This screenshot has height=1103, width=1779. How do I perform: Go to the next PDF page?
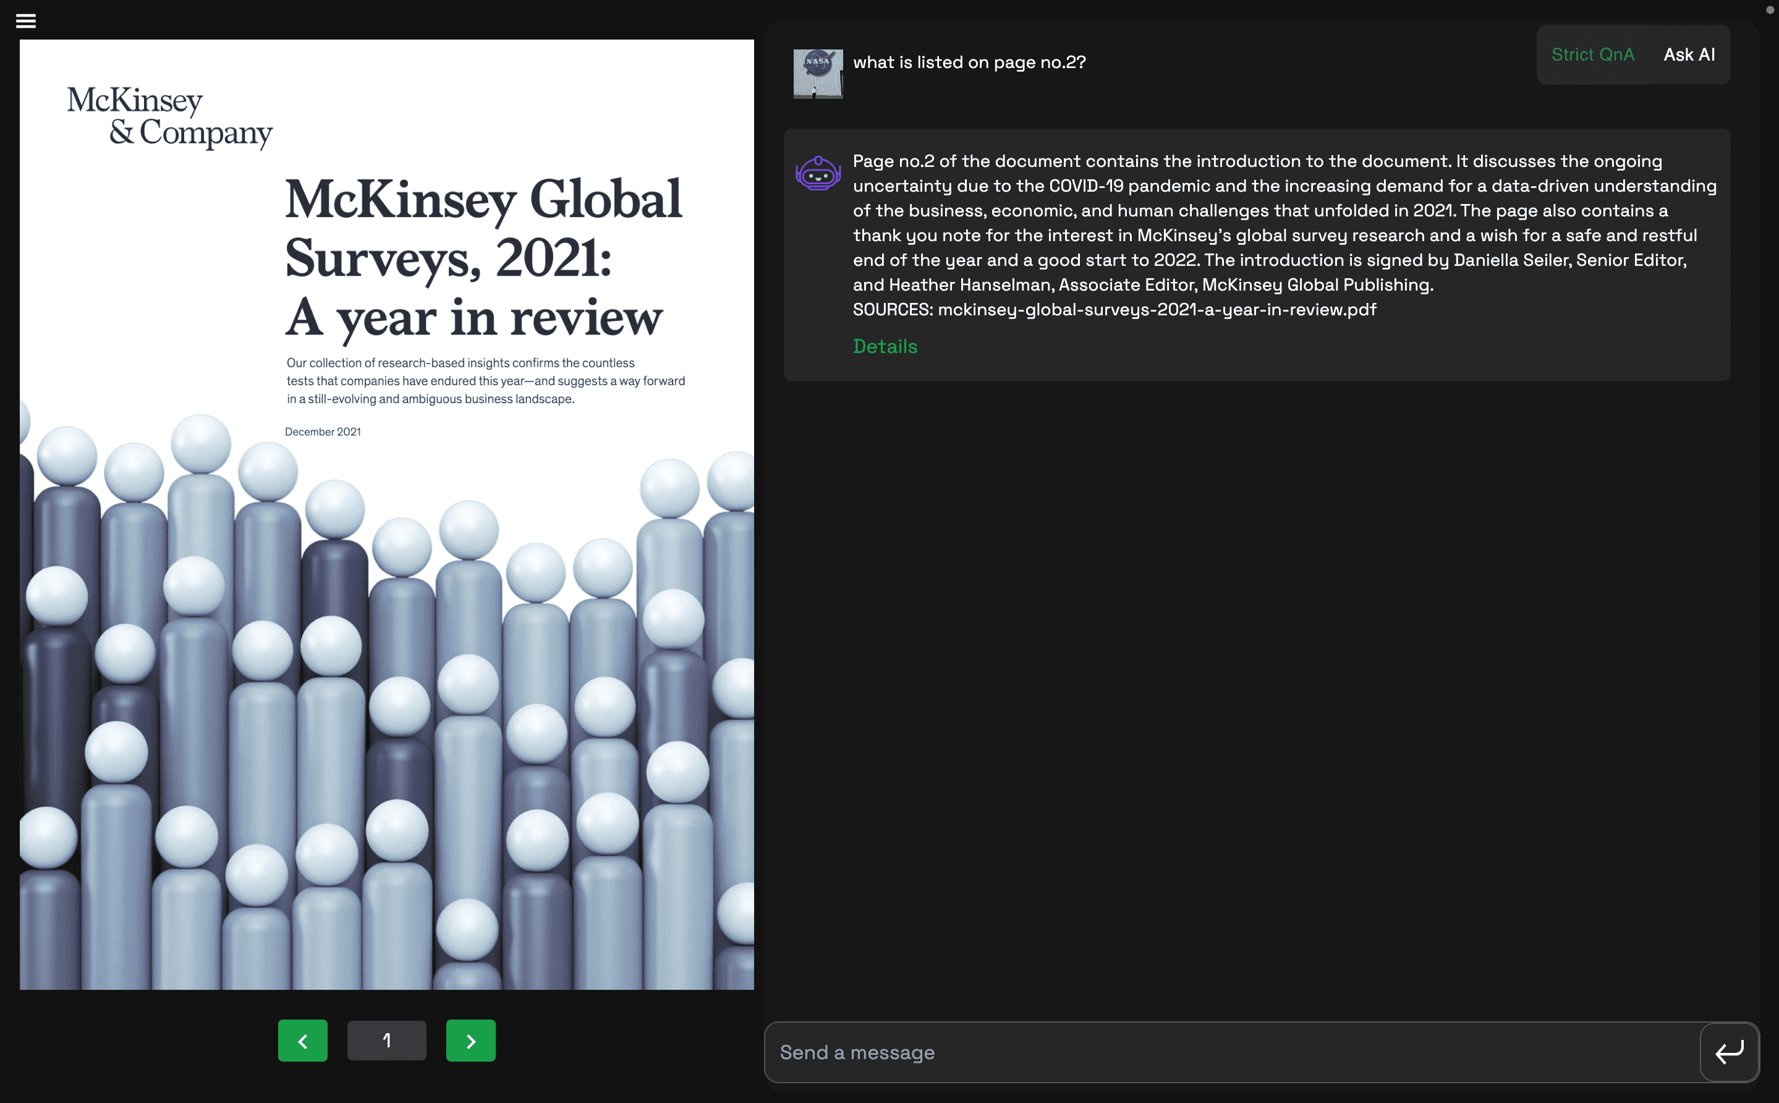470,1041
